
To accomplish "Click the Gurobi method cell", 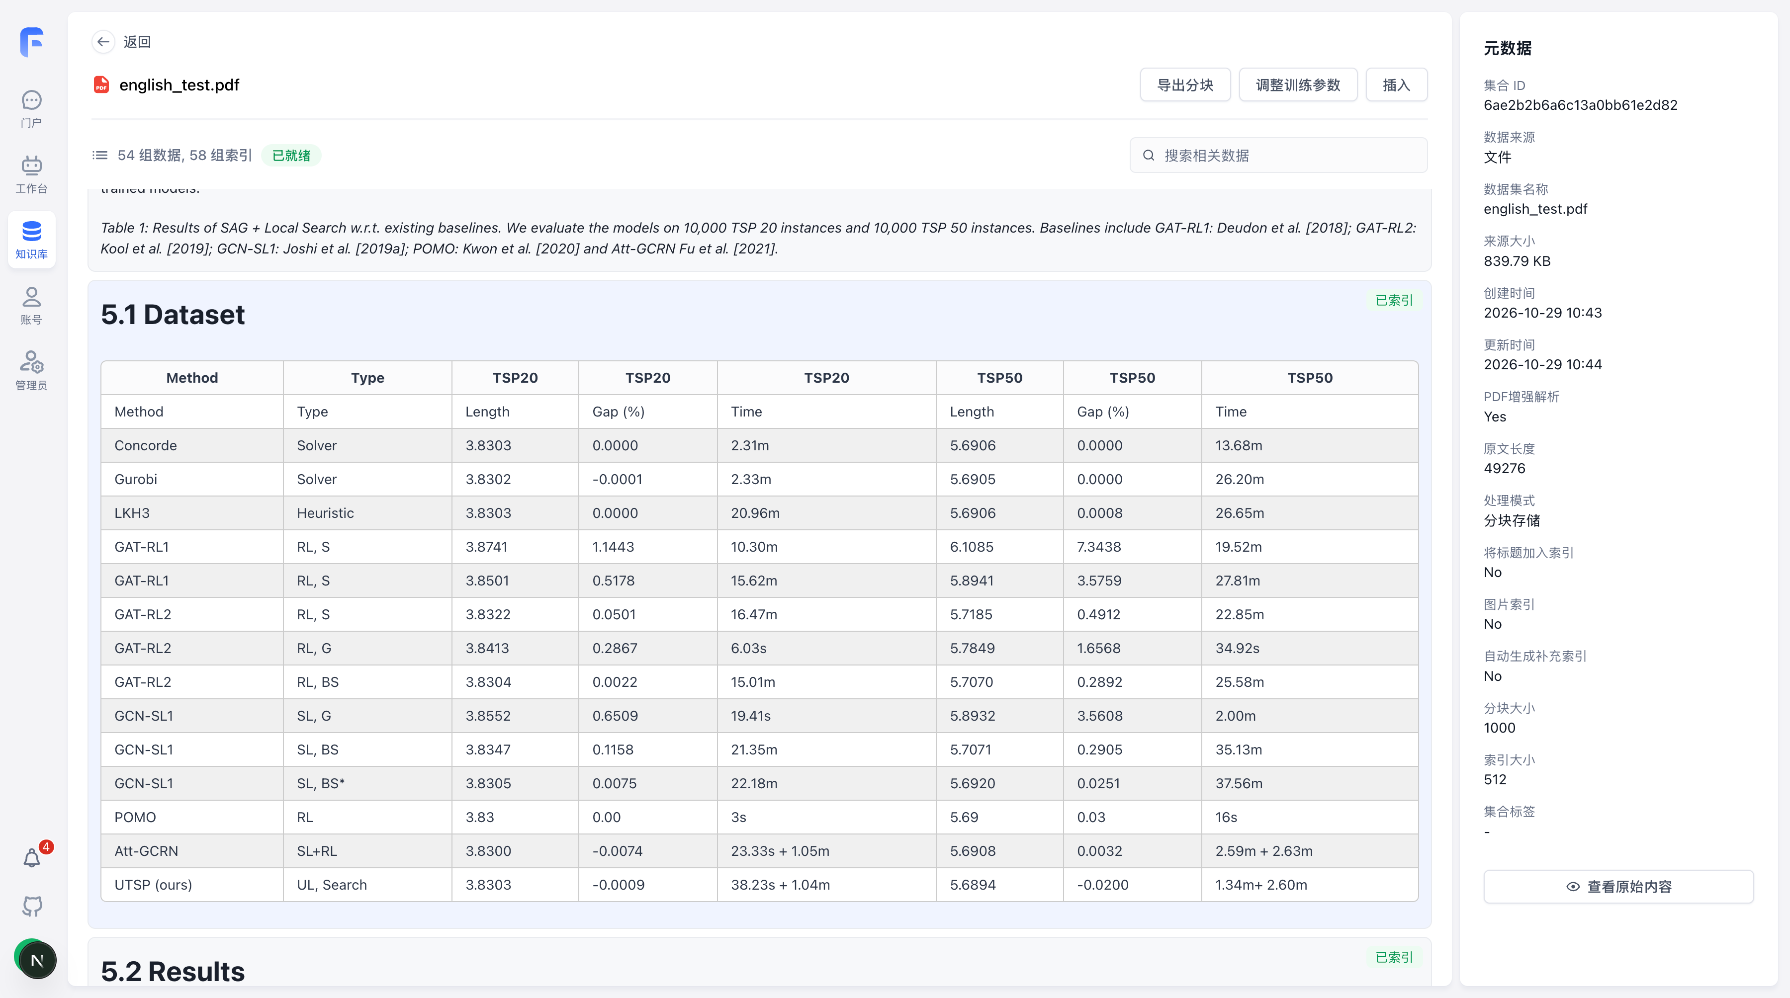I will 192,479.
